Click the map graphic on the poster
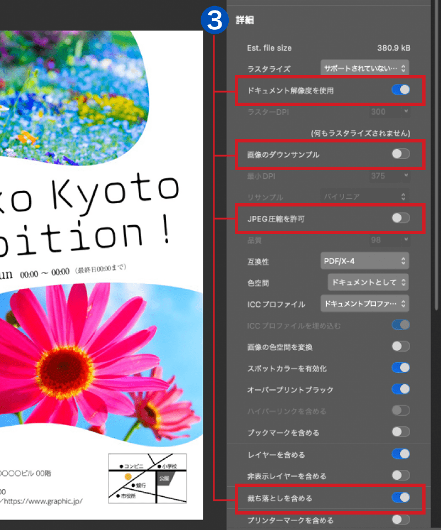Screen dimensions: 441x530 coord(147,478)
